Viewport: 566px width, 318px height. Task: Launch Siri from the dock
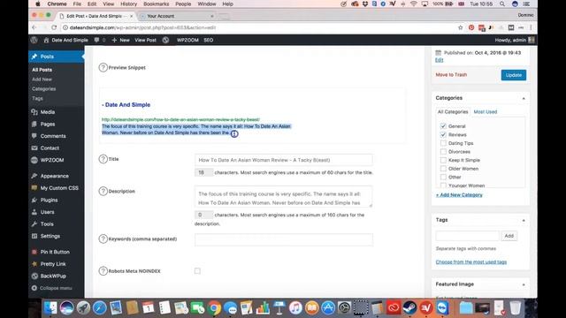[x=67, y=308]
